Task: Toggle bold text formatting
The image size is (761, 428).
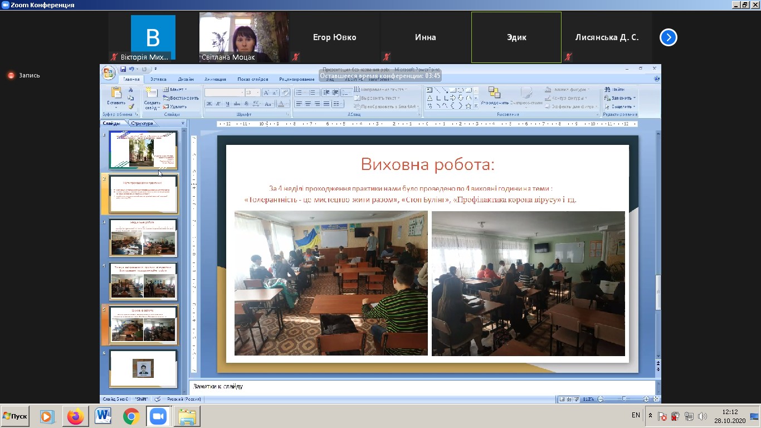Action: 209,104
